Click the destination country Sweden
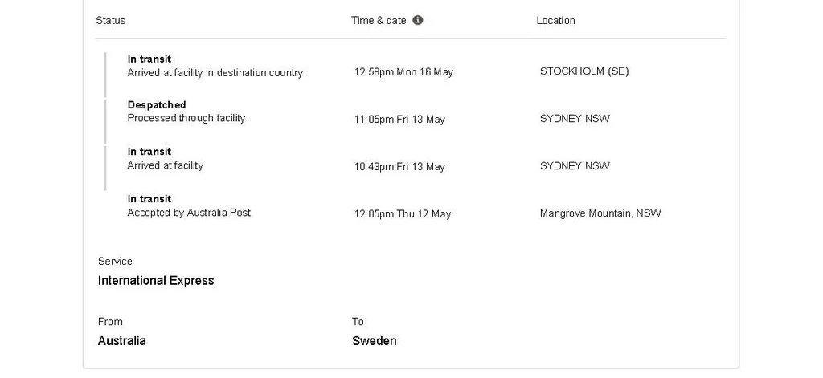Screen dimensions: 823x378 point(375,341)
